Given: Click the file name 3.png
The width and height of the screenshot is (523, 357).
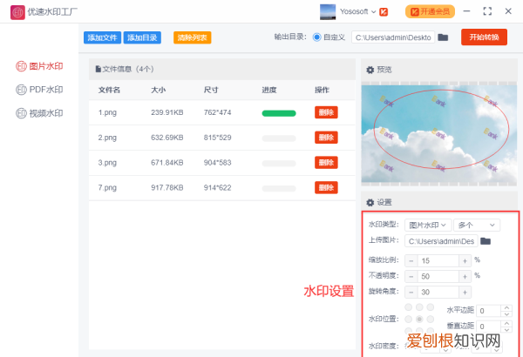Looking at the screenshot, I should point(107,163).
